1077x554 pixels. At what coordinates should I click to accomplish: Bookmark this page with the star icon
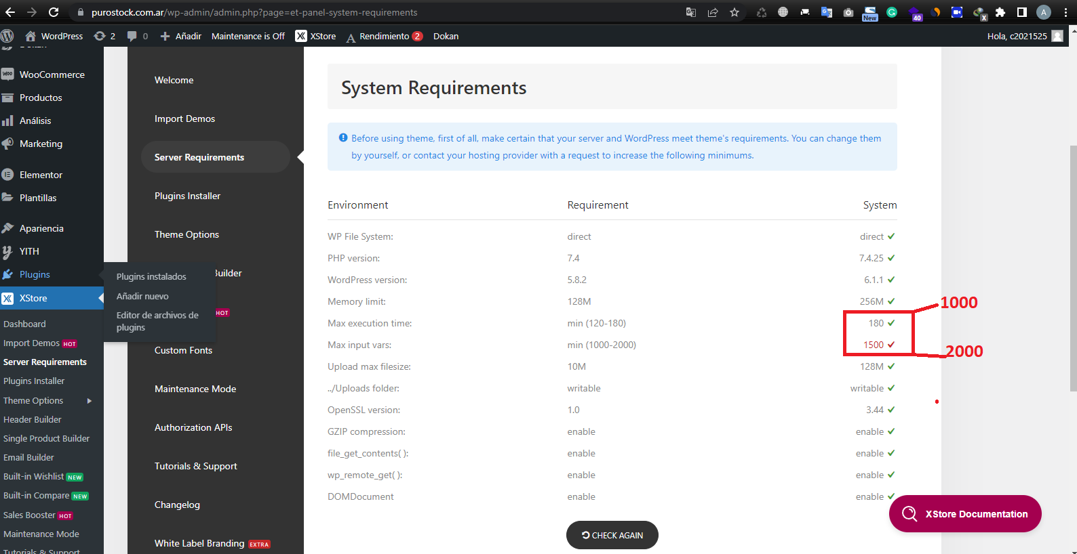735,12
